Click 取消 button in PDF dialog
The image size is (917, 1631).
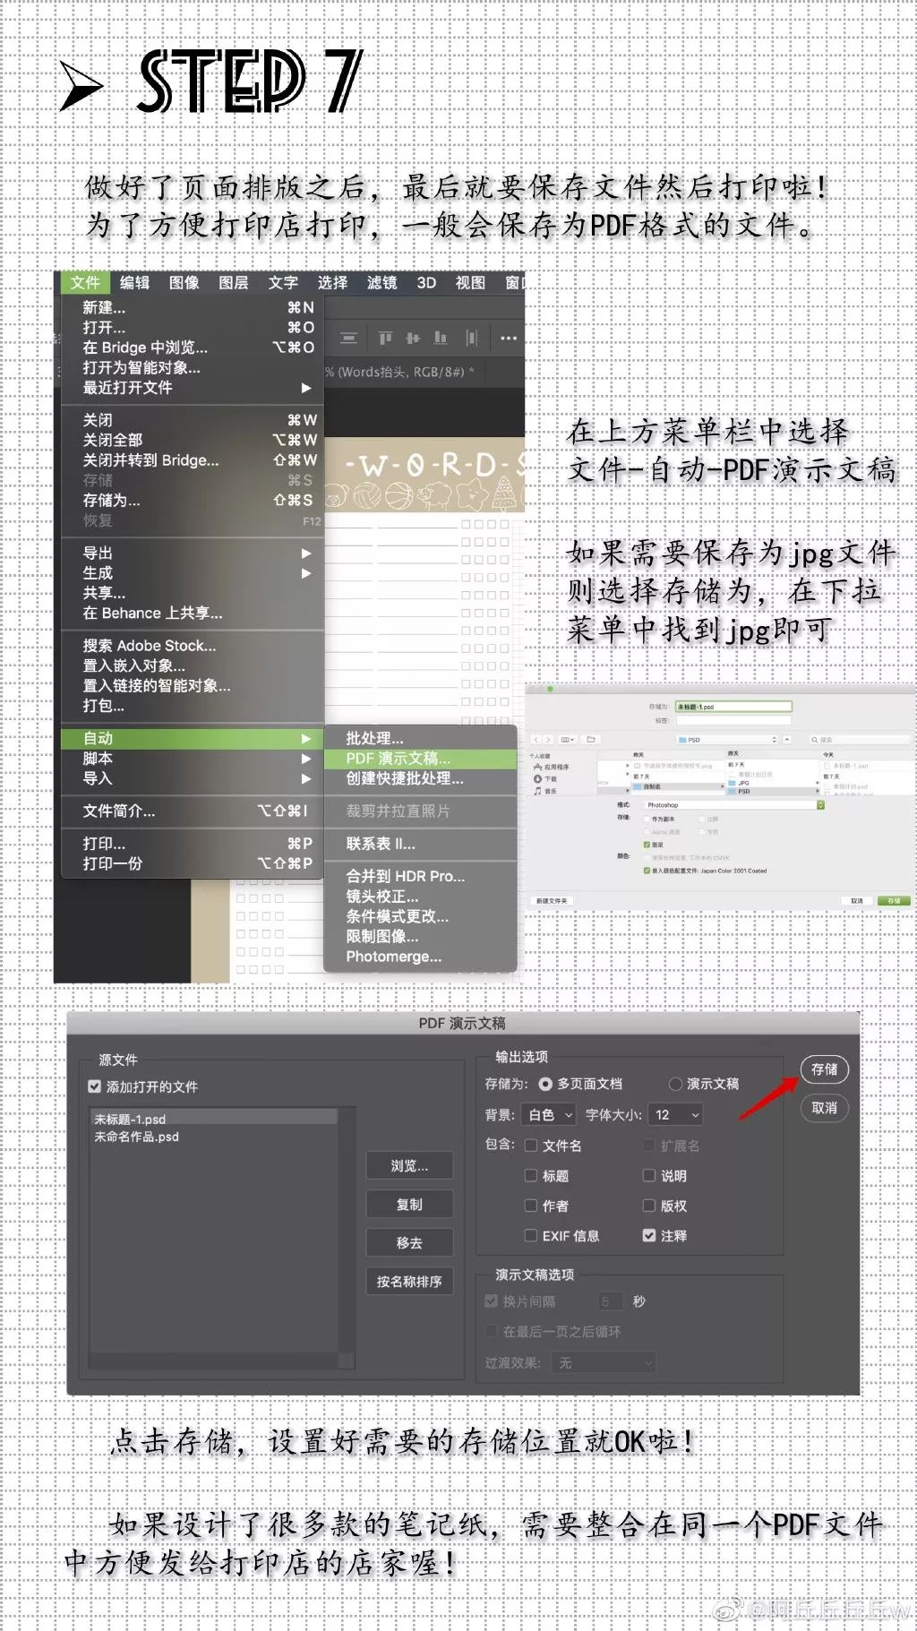click(x=824, y=1108)
